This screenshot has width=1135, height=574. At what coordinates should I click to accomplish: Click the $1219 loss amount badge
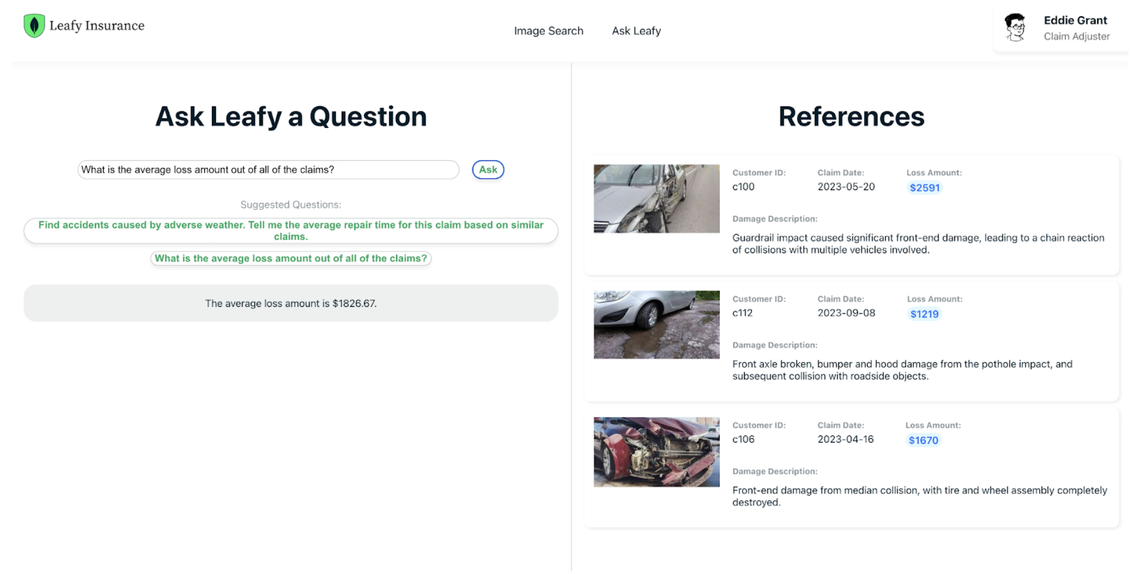pyautogui.click(x=924, y=314)
